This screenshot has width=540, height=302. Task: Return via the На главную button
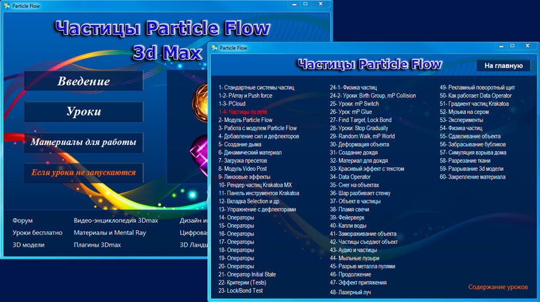(504, 66)
